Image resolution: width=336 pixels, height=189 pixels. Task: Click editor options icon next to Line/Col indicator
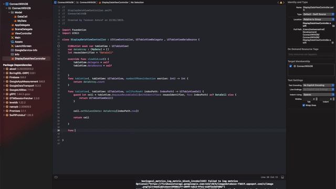click(282, 177)
